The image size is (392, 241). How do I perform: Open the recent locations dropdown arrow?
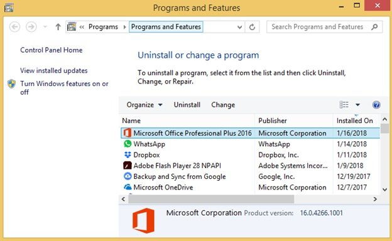point(45,26)
